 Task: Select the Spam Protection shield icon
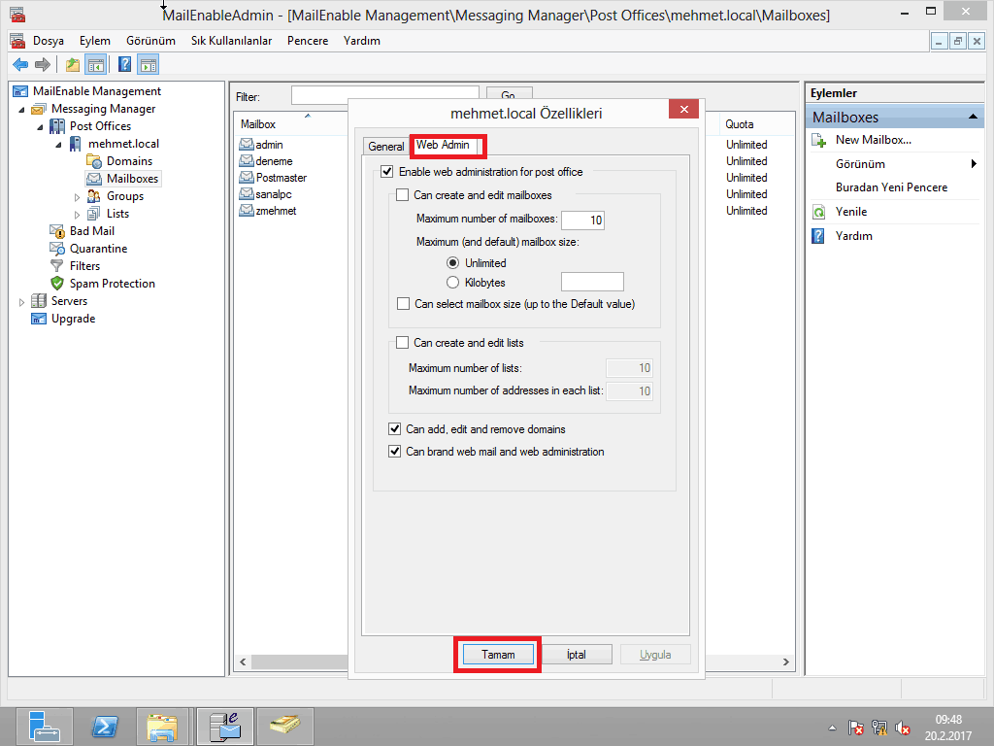pyautogui.click(x=57, y=284)
